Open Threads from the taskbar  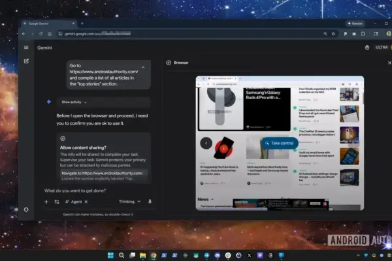[270, 255]
